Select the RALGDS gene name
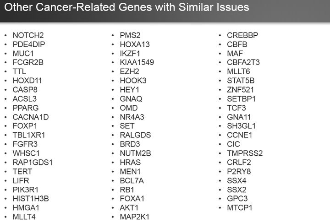The image size is (330, 223). coord(135,135)
